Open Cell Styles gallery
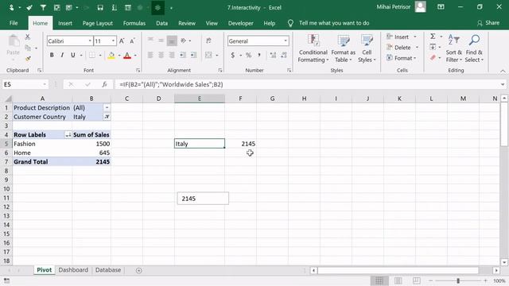Screen dimensions: 509x286 (367, 48)
